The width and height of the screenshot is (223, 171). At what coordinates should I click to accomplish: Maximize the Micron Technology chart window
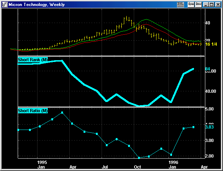coord(211,5)
